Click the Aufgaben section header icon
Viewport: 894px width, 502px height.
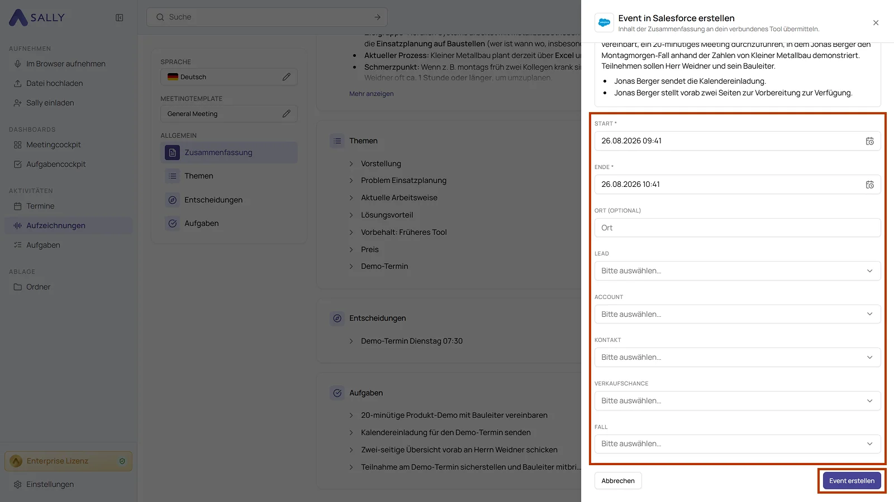[x=337, y=393]
